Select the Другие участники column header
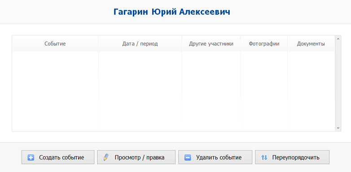 point(211,44)
